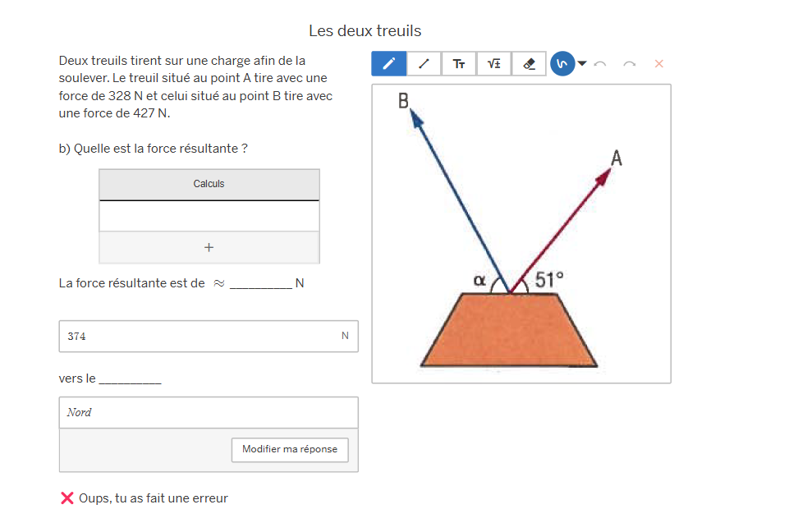Click the blue stroke style circle
Image resolution: width=798 pixels, height=532 pixels.
pos(562,64)
